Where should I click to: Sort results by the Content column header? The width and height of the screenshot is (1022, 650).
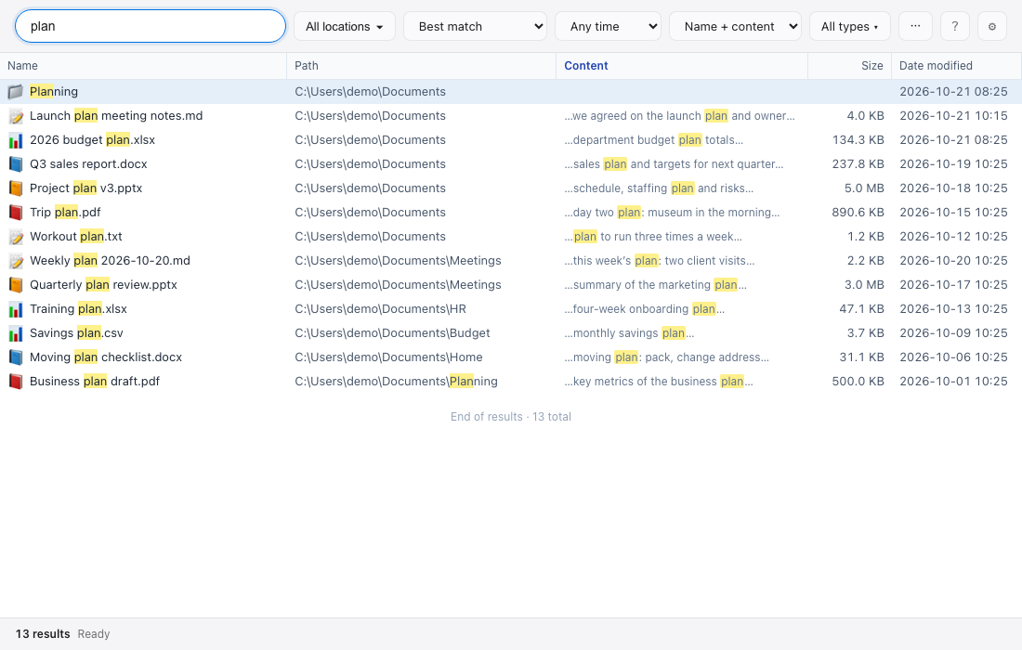[682, 66]
